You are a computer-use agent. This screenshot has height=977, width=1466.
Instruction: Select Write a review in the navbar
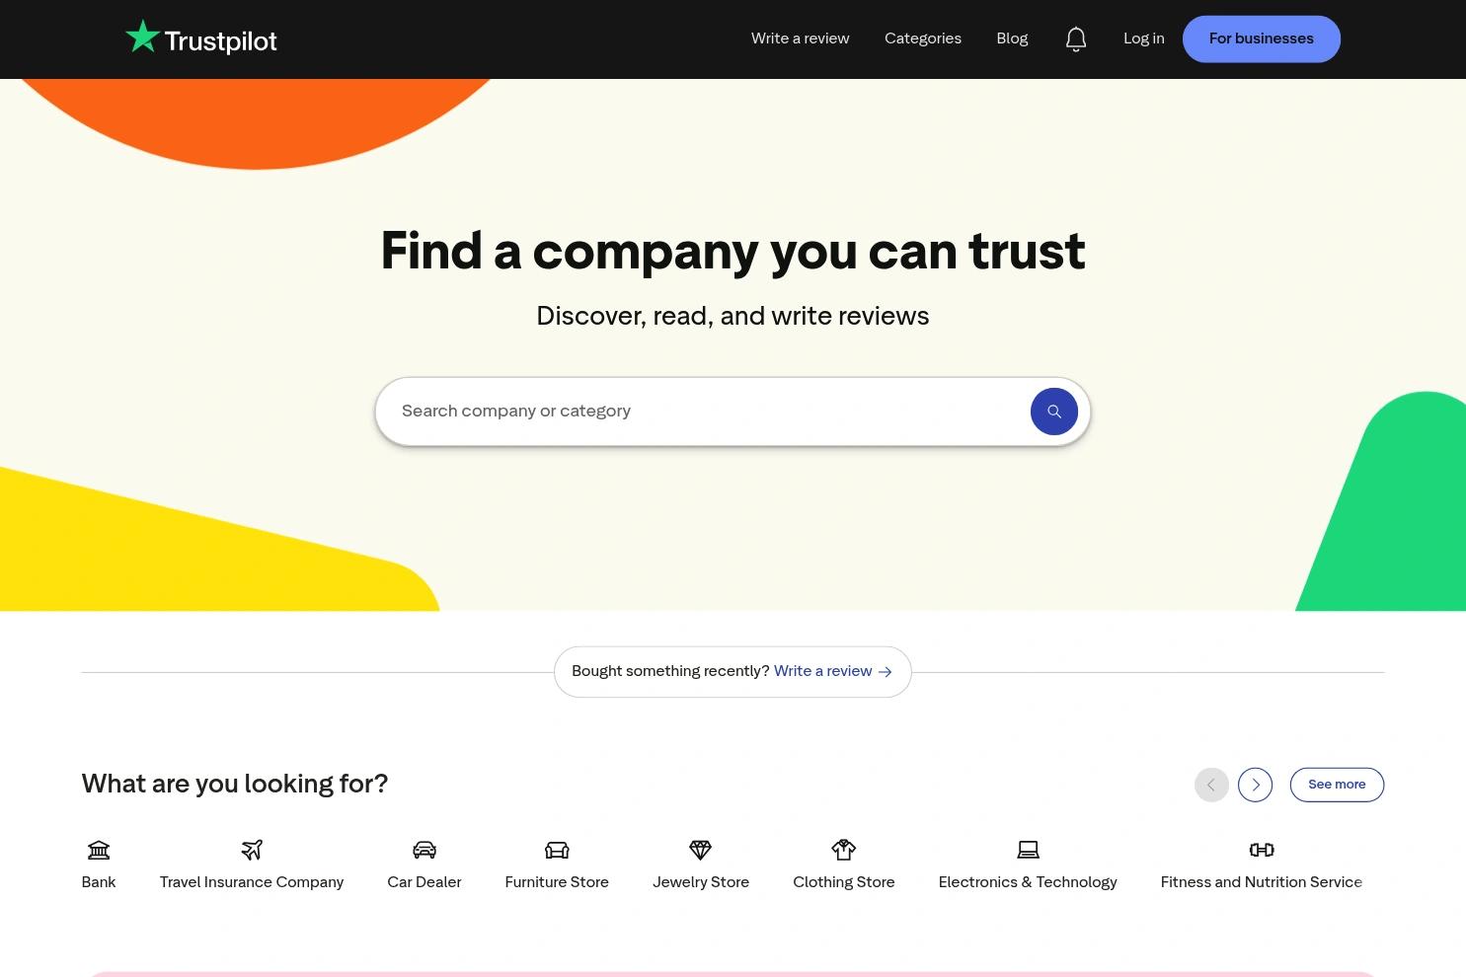pyautogui.click(x=800, y=38)
